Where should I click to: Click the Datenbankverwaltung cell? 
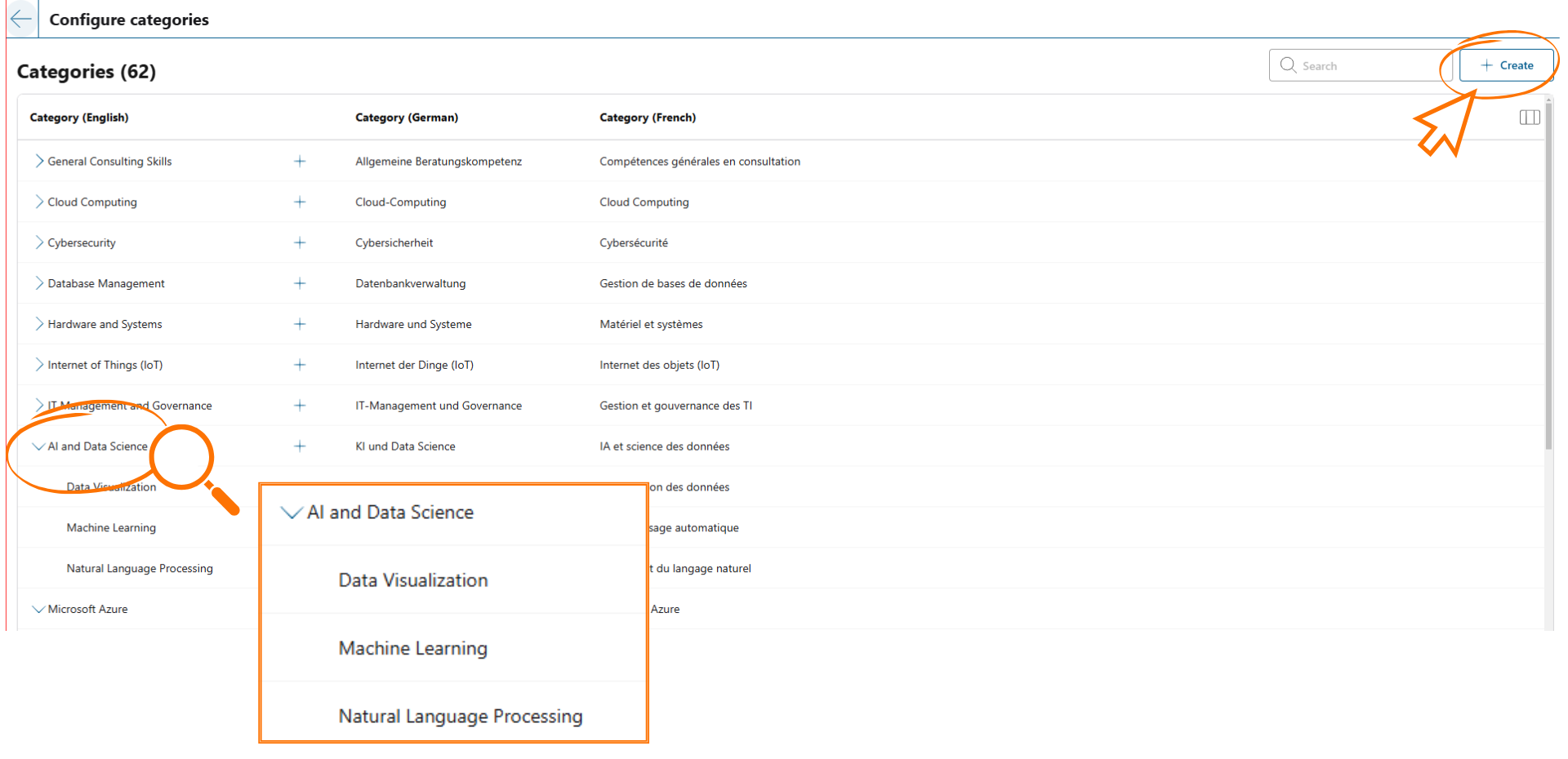(411, 284)
